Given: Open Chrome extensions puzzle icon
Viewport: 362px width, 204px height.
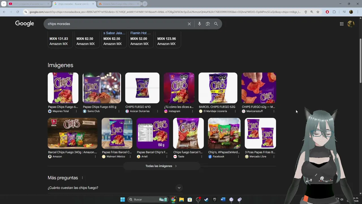Looking at the screenshot, I should tap(334, 12).
